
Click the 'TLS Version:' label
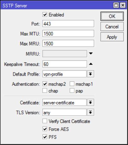[28, 112]
